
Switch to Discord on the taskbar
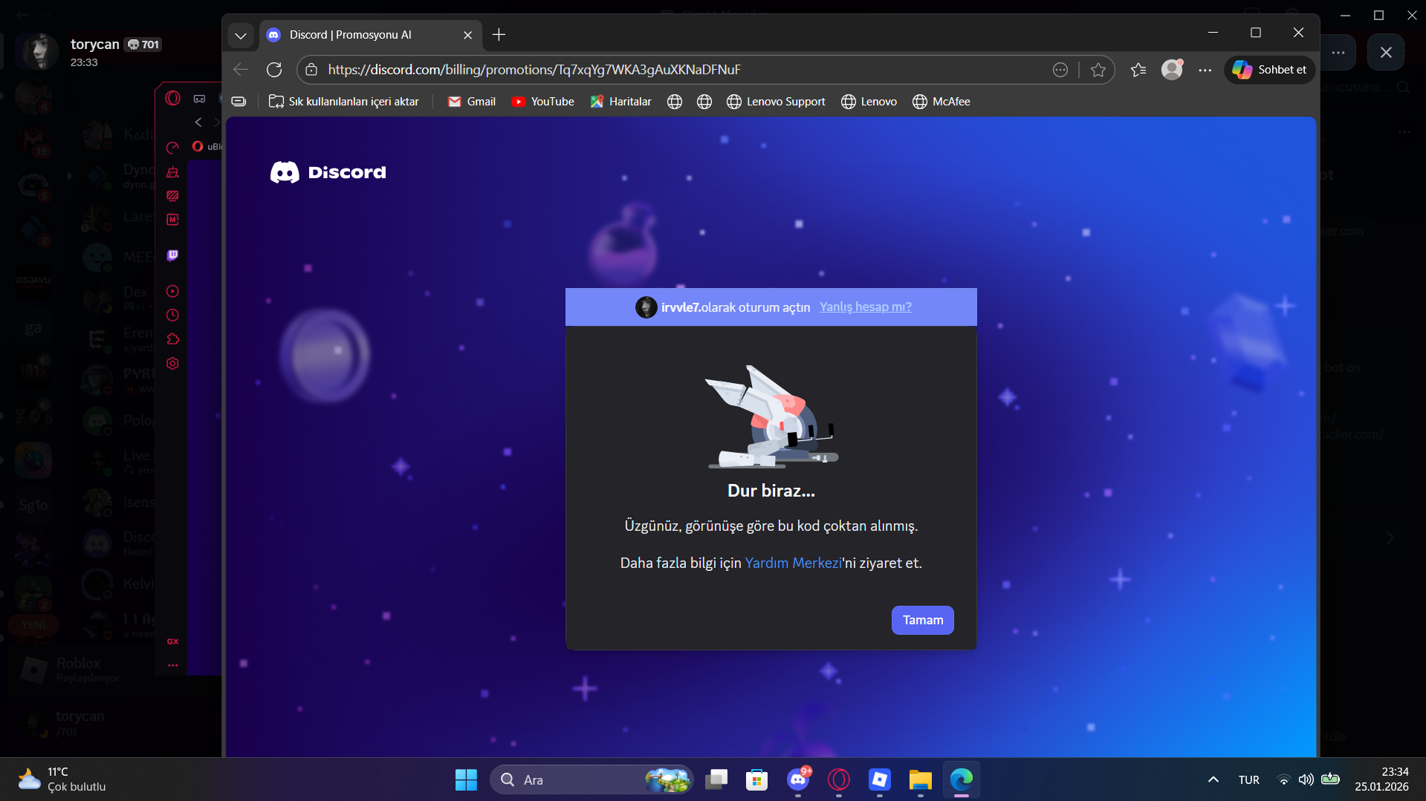798,779
